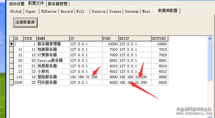Select the 场景服务器 name cell

[53, 66]
